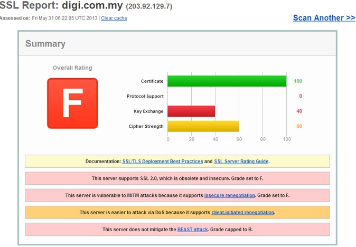Click the red Key Exchange bar

[191, 111]
